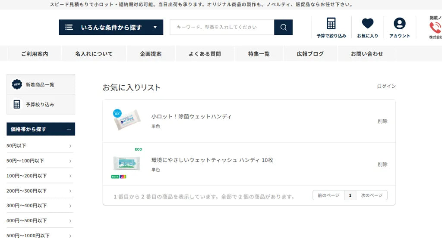Expand the 50円以下 price range
This screenshot has width=442, height=239.
[70, 146]
